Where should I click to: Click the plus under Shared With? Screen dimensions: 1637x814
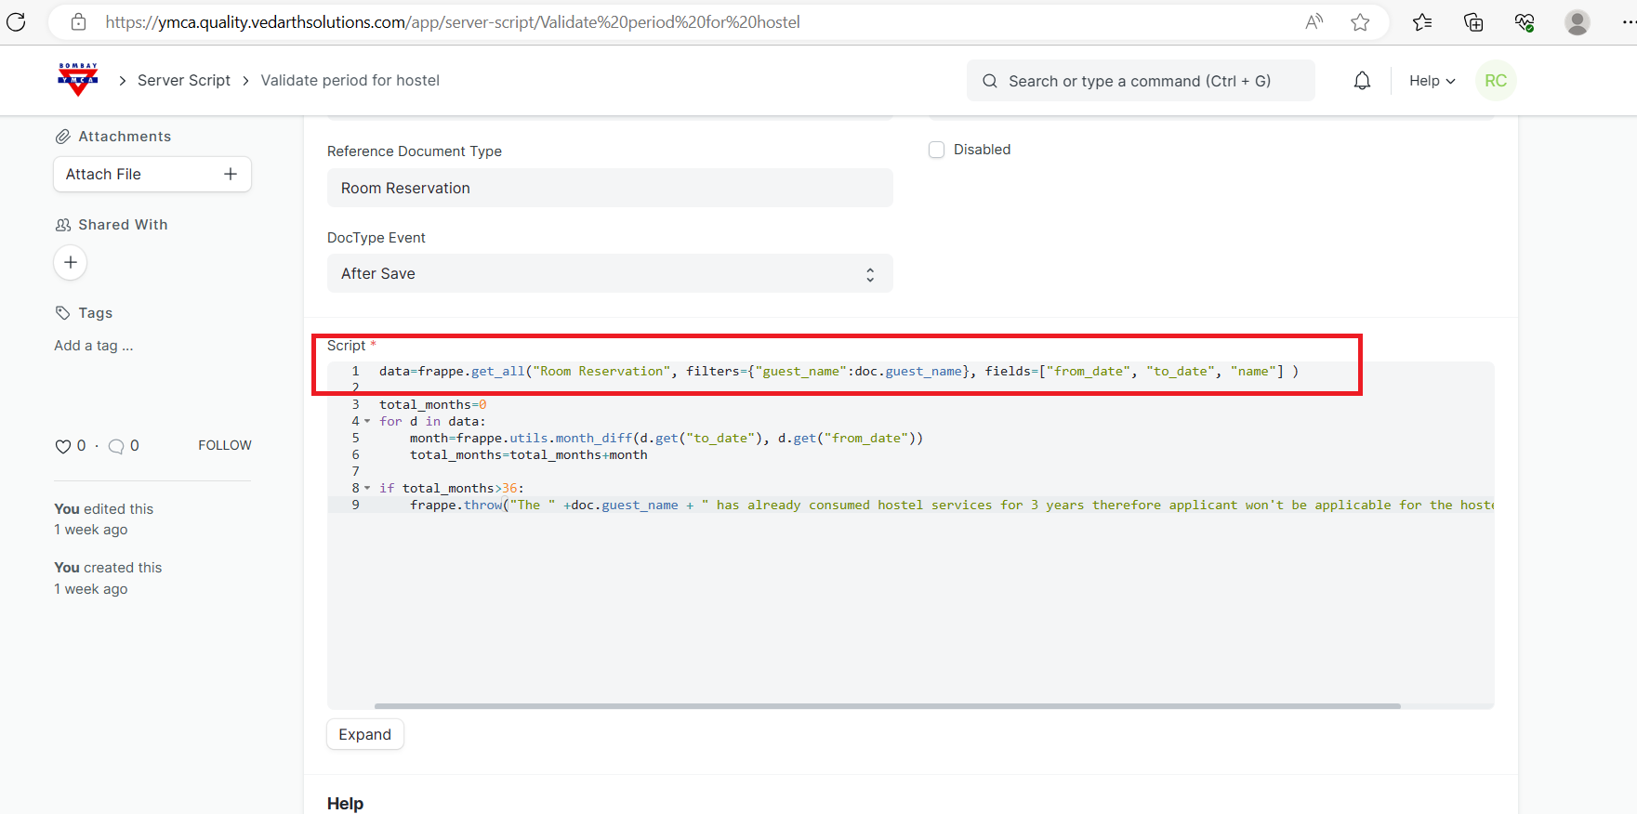point(71,263)
